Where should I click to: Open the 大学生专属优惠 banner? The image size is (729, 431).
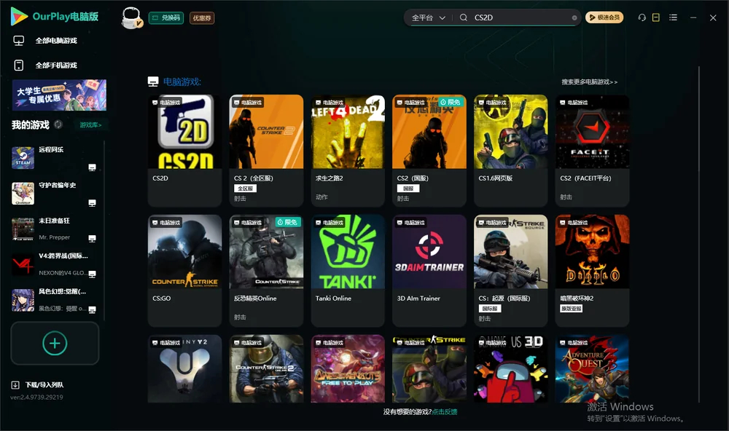pos(60,95)
